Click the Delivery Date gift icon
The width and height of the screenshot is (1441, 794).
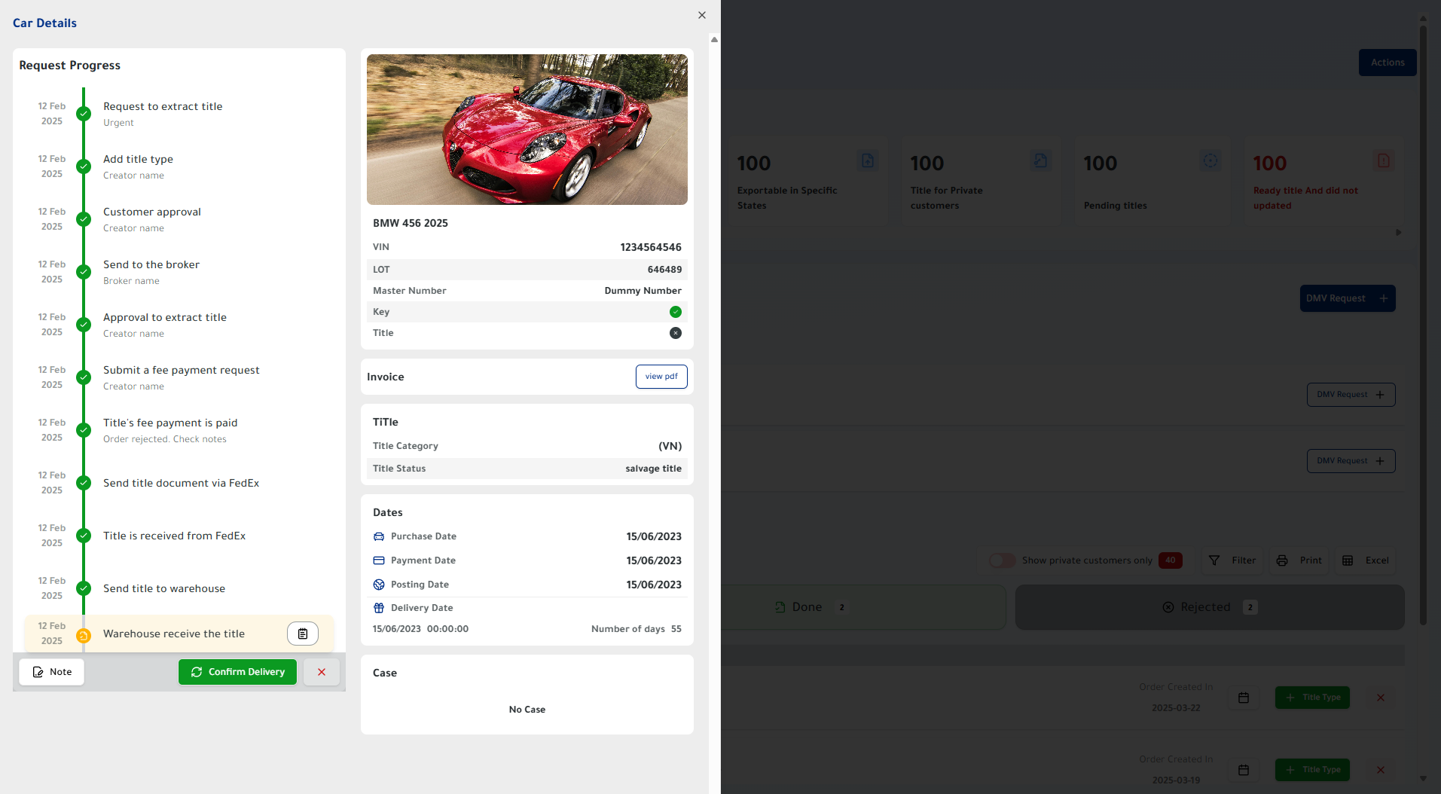pyautogui.click(x=379, y=608)
